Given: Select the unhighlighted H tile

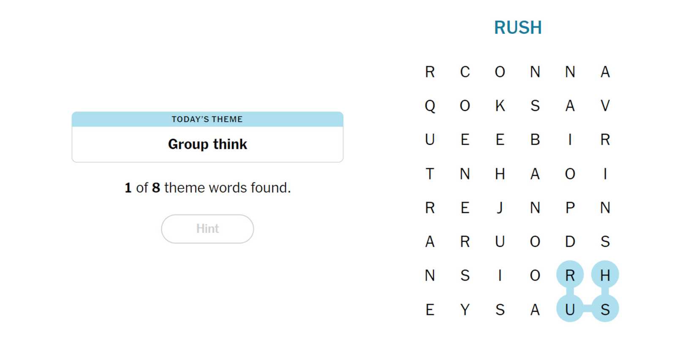Looking at the screenshot, I should point(500,174).
